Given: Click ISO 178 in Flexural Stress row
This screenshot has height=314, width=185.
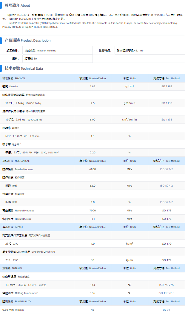Looking at the screenshot, I should pyautogui.click(x=166, y=219).
